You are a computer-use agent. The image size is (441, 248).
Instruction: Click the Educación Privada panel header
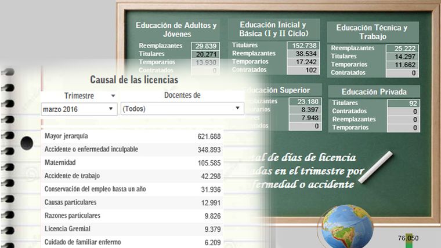click(x=373, y=91)
